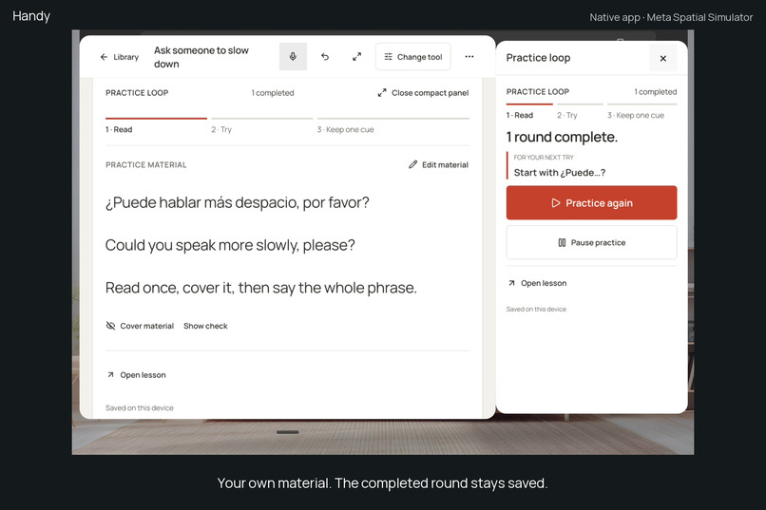Viewport: 766px width, 510px height.
Task: Click the title 'Ask someone to slow down'
Action: (x=201, y=57)
